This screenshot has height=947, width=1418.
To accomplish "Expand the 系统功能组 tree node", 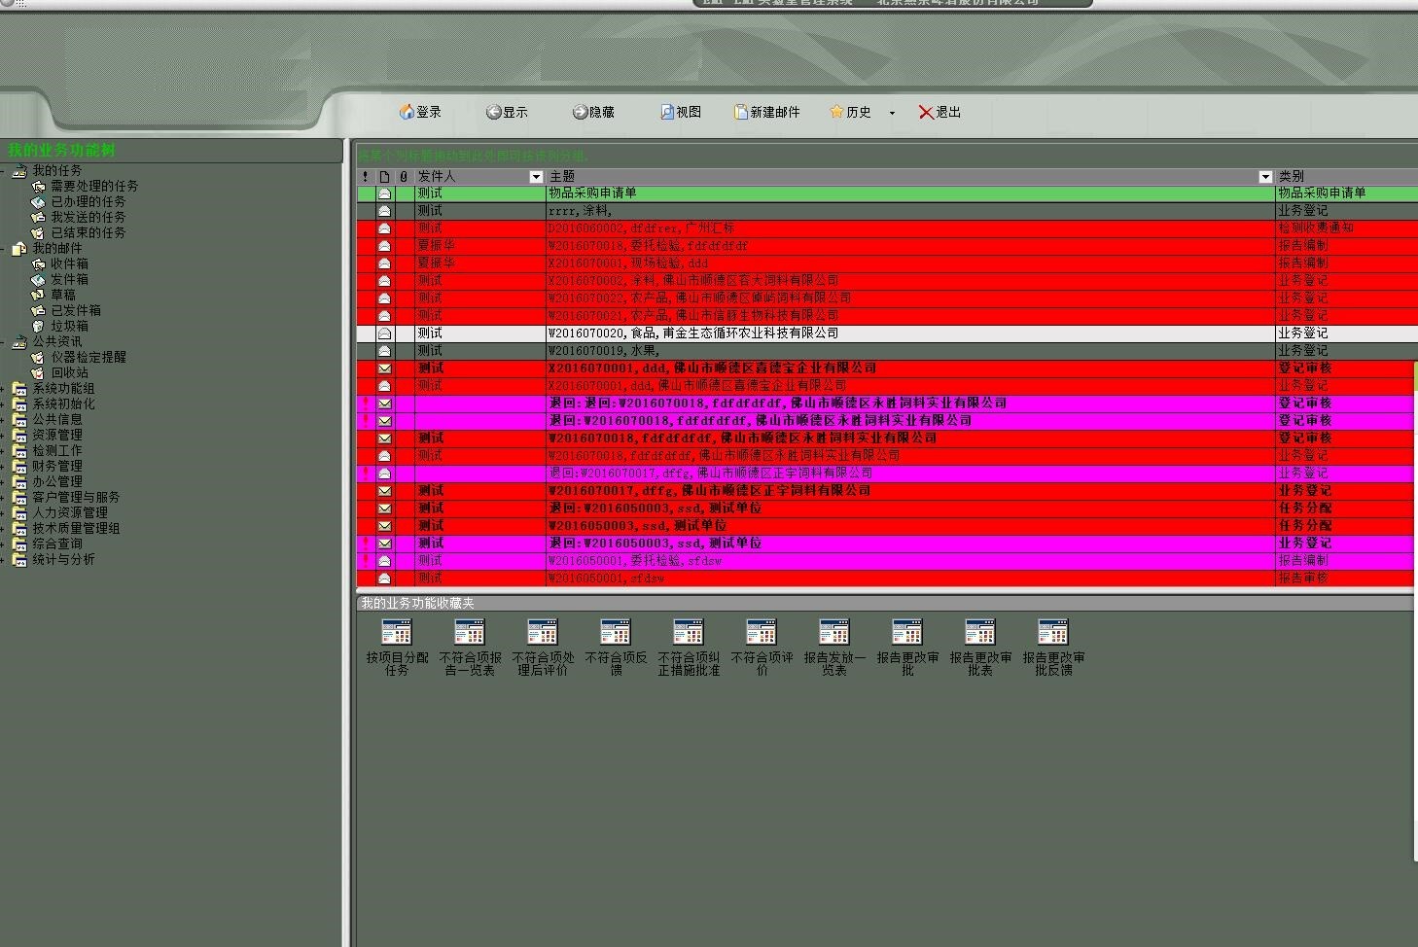I will tap(3, 389).
